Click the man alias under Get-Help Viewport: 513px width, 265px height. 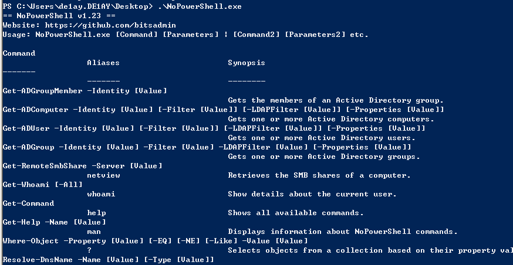click(x=94, y=232)
